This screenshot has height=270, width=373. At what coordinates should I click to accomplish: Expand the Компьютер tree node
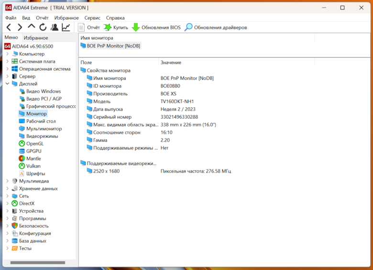pos(7,54)
